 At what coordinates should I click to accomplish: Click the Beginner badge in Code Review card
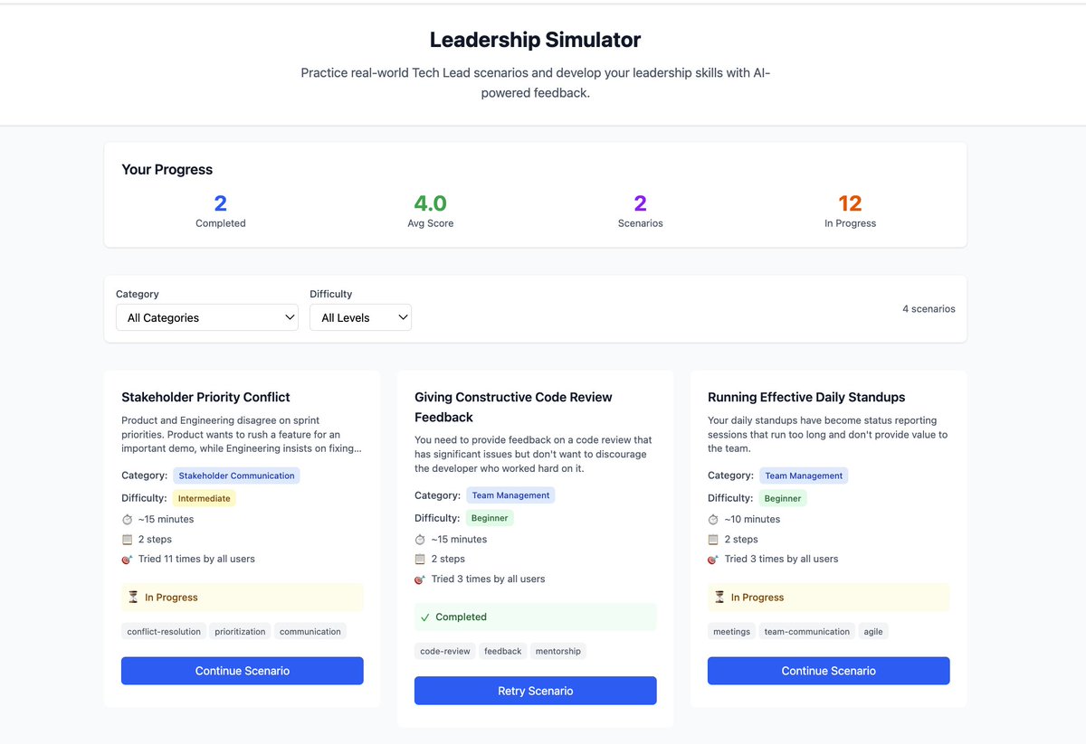(490, 518)
